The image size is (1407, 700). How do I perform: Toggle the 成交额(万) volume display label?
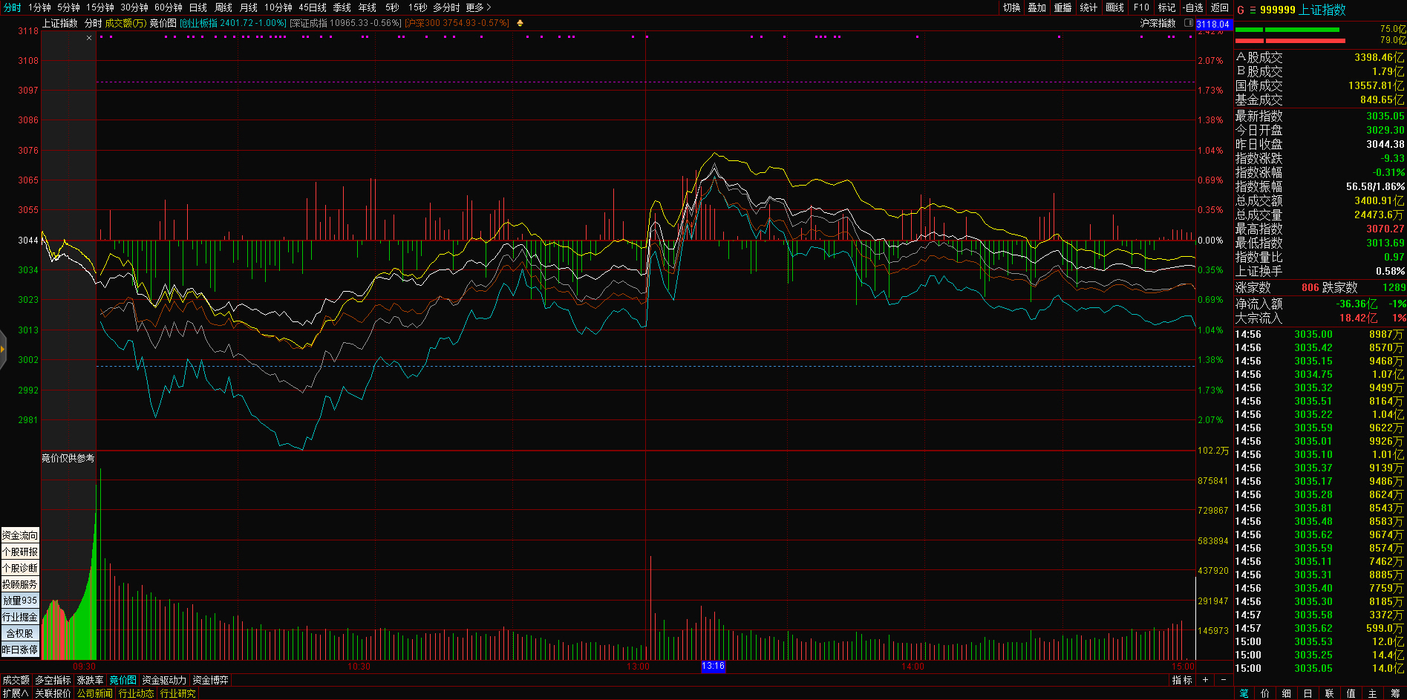pyautogui.click(x=125, y=23)
